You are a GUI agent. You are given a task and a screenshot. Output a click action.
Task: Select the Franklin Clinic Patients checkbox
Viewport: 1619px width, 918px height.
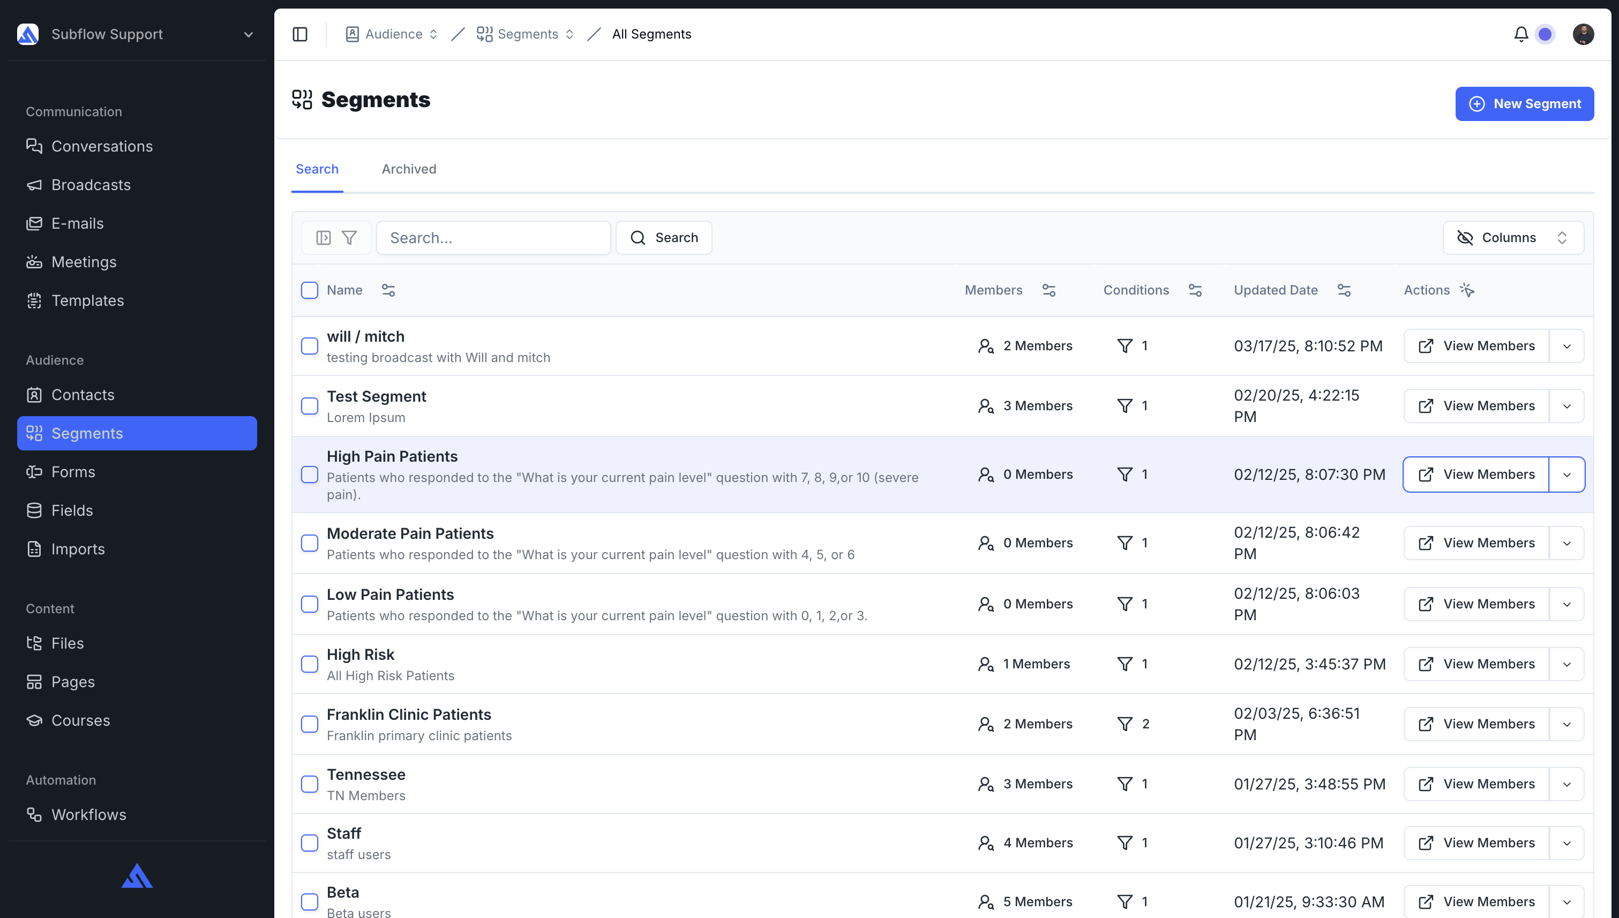click(310, 724)
